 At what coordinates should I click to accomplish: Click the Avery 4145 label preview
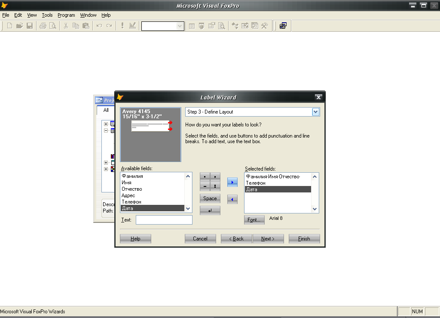[151, 135]
